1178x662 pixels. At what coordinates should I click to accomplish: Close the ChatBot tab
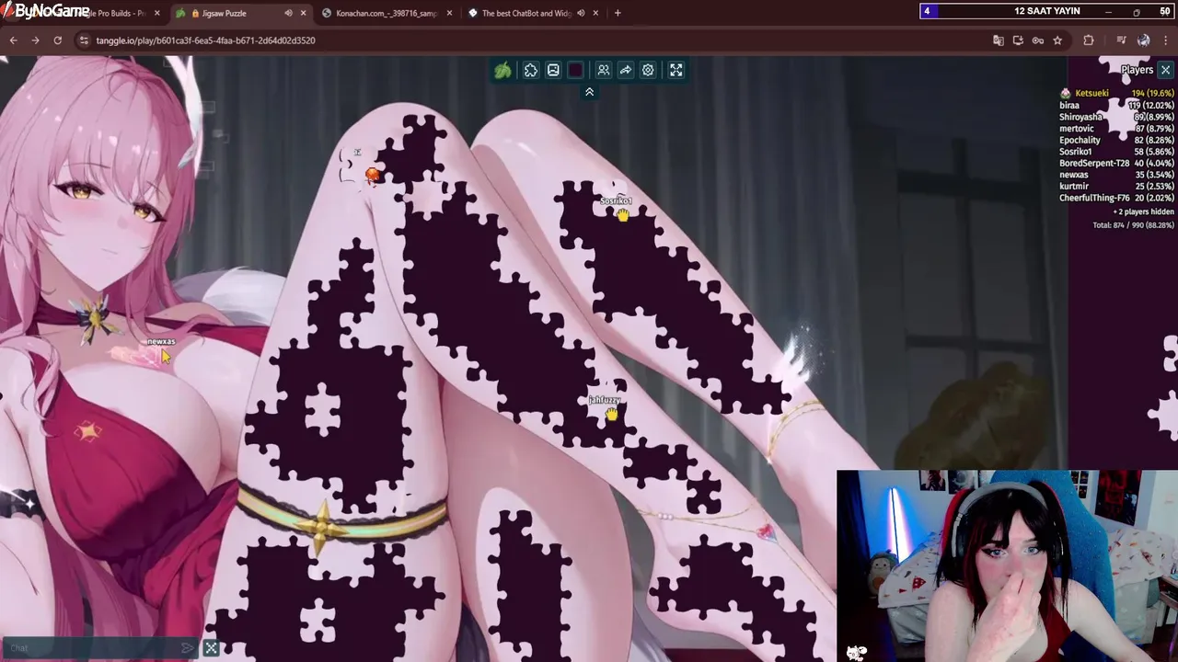coord(596,13)
